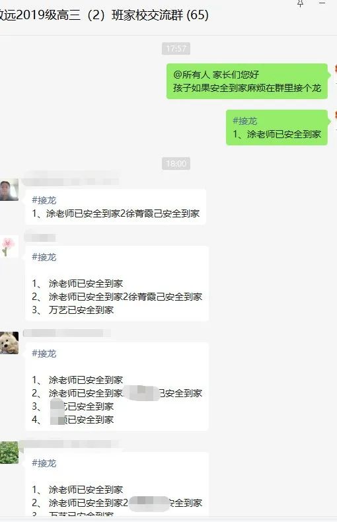Click #接龙 link in teddy bear user's message
Viewport: 337px width, 522px height.
(x=44, y=354)
